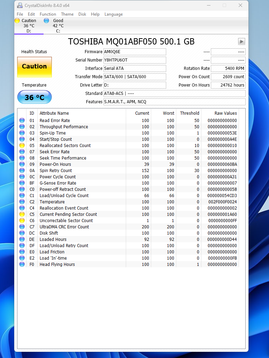Click blue status dot for Spin Retry Count

click(22, 170)
